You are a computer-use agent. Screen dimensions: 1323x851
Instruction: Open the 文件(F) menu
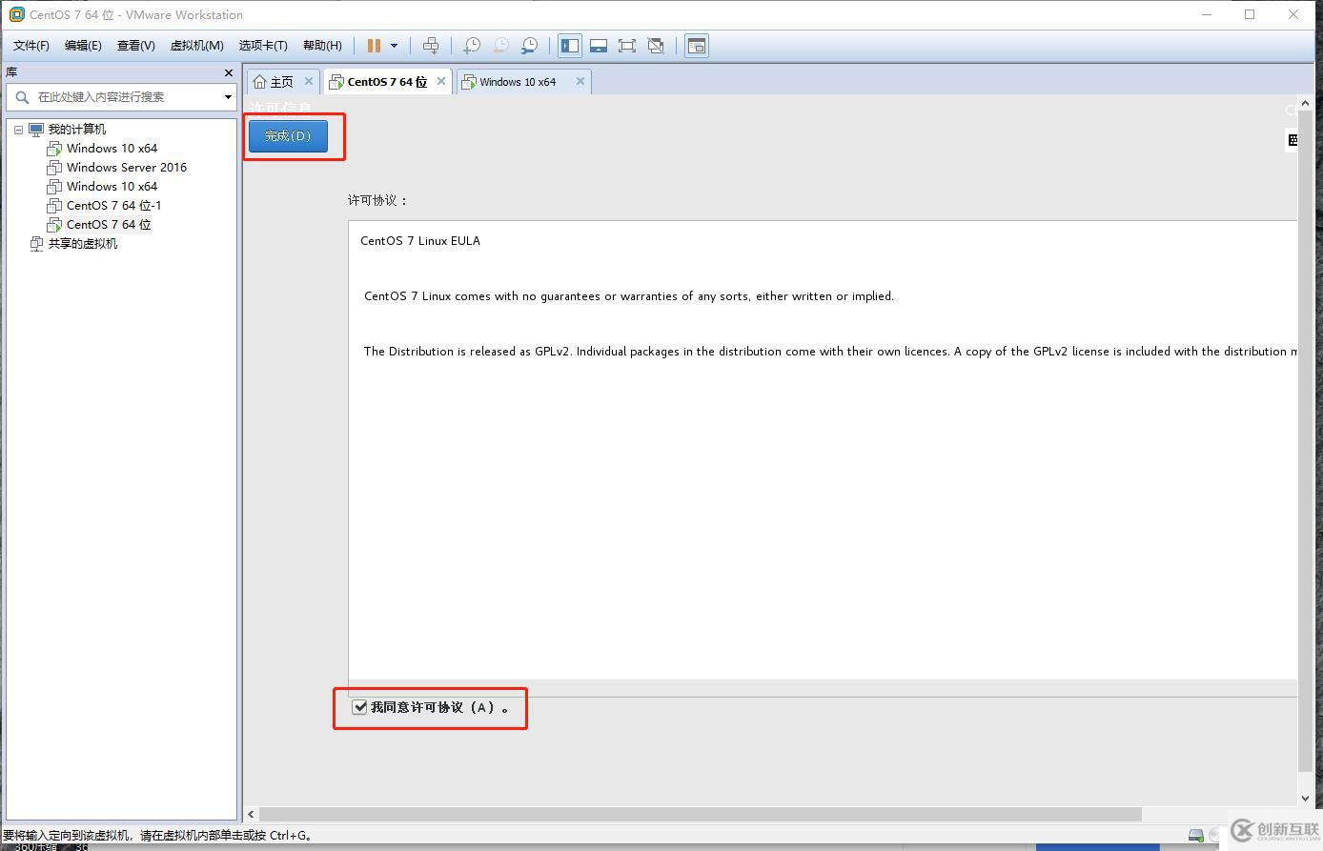31,46
